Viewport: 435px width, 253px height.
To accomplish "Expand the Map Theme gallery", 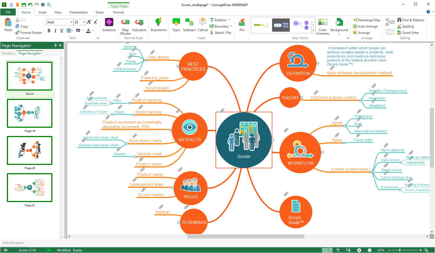I will coord(313,31).
